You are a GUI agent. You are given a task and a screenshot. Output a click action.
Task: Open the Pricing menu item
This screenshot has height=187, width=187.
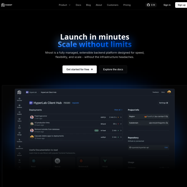coord(127,5)
